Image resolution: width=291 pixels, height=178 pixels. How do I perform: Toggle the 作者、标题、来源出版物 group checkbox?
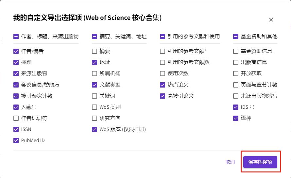[x=16, y=37]
